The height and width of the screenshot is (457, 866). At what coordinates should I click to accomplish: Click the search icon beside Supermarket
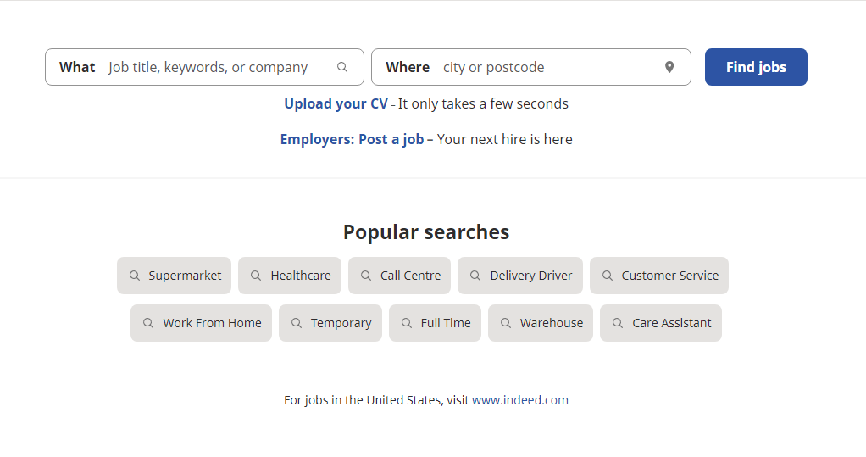click(135, 276)
